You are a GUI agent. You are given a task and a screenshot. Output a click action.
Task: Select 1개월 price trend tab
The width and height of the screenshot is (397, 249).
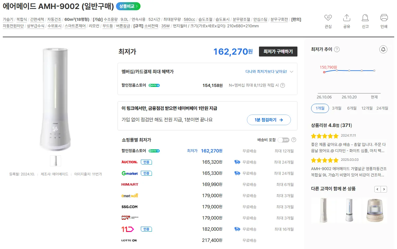pos(320,108)
